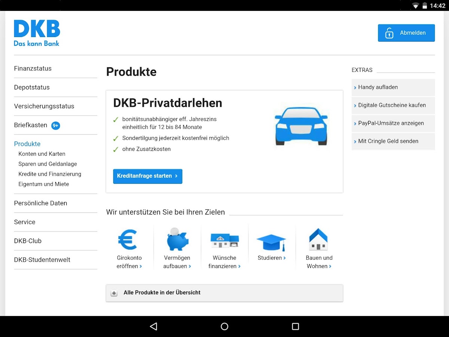The width and height of the screenshot is (449, 337).
Task: Click the battery status icon
Action: 425,6
